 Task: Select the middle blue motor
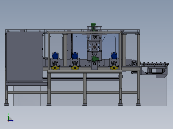75,56
